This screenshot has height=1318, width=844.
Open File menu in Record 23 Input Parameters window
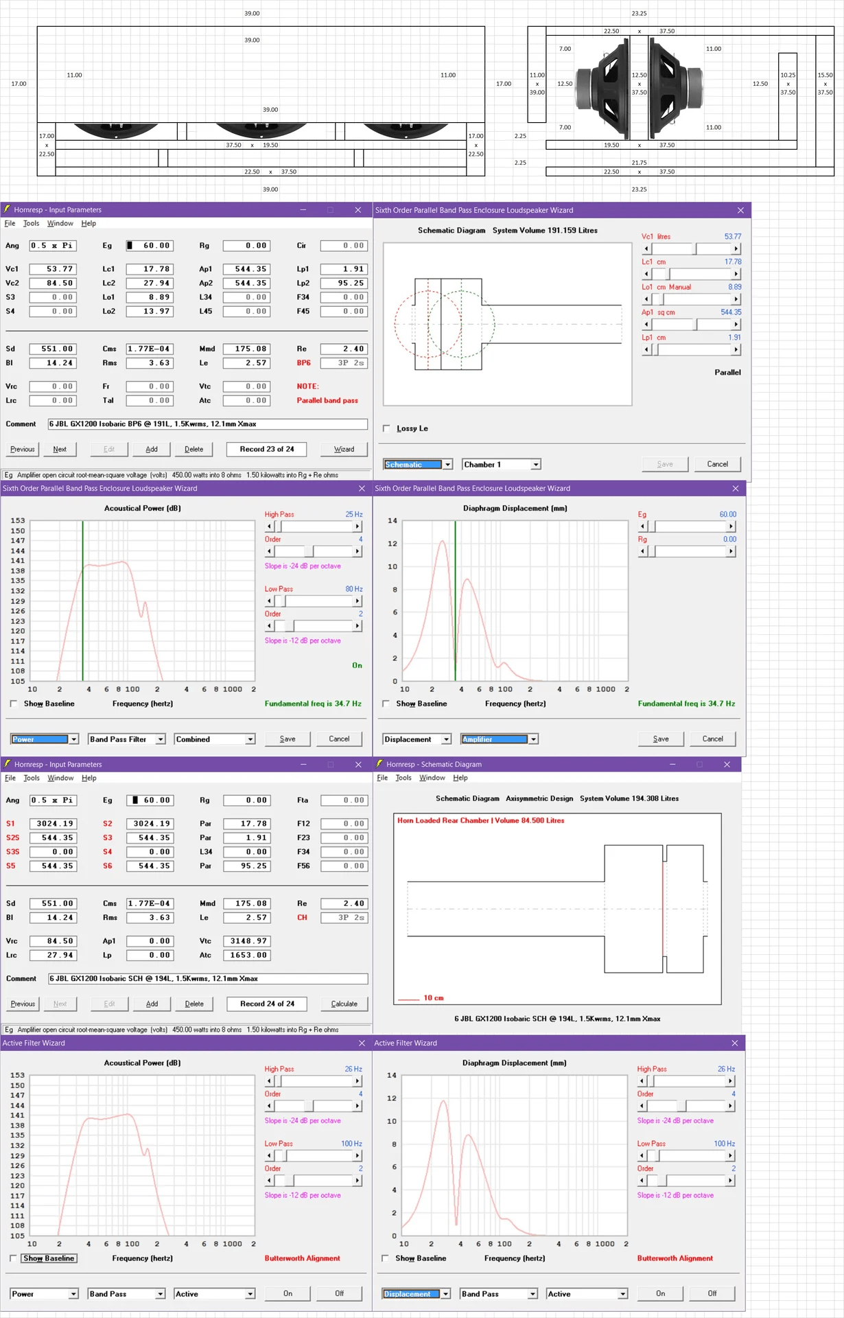pos(10,223)
